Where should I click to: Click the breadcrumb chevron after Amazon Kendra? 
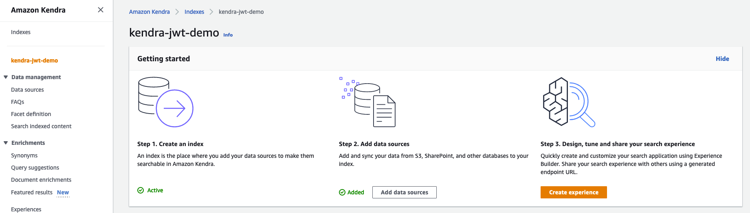[x=177, y=12]
